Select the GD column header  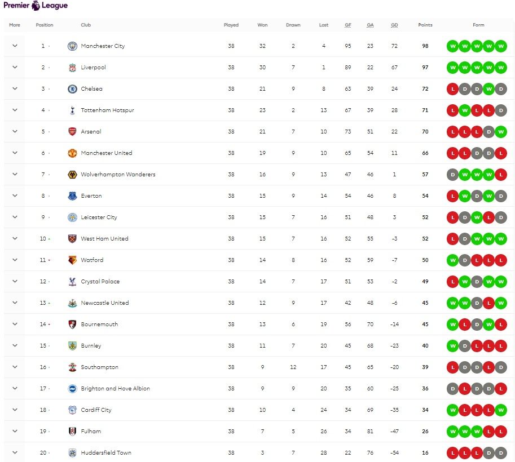click(394, 25)
